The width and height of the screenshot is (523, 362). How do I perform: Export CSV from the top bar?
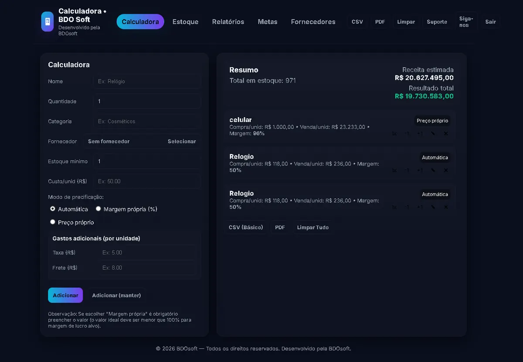357,22
